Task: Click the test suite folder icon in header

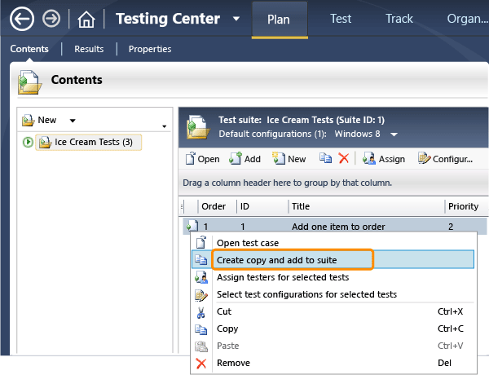Action: click(x=197, y=127)
